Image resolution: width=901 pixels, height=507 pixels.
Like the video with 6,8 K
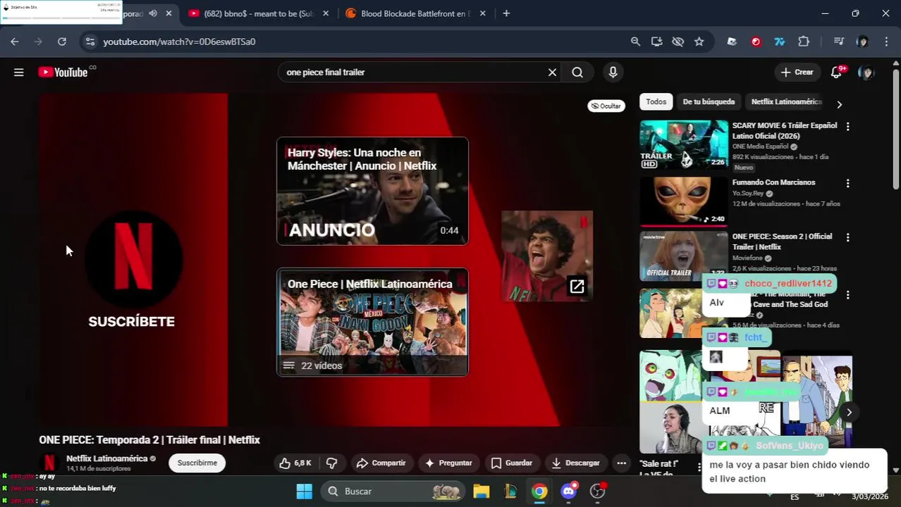point(295,463)
